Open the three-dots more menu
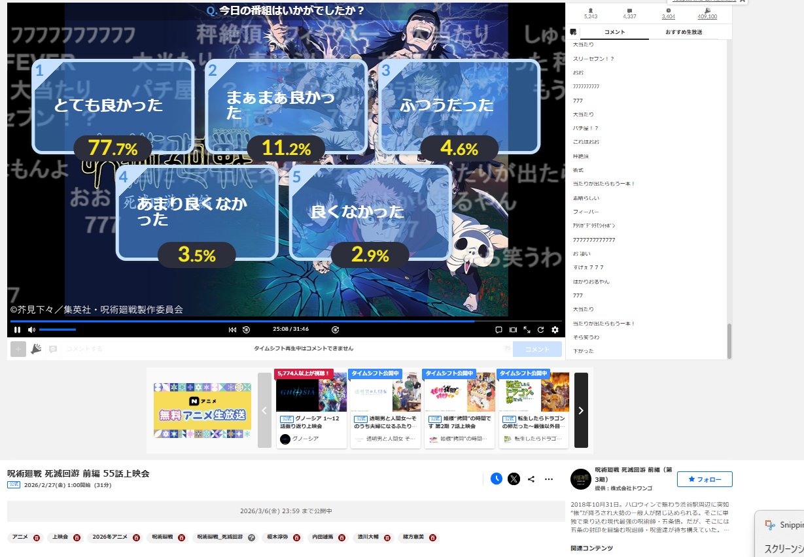 pos(549,479)
